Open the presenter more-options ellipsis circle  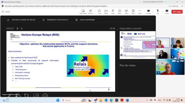click(x=45, y=96)
